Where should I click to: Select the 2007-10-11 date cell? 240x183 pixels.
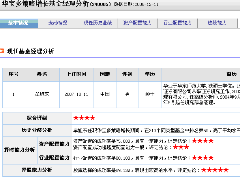76,94
